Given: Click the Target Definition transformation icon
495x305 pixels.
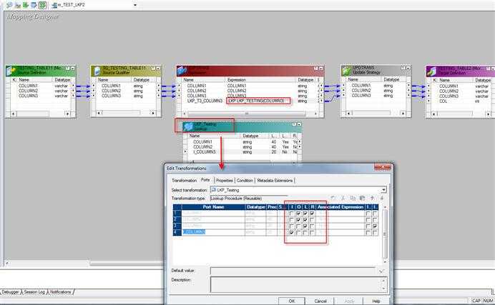Looking at the screenshot, I should tap(431, 71).
